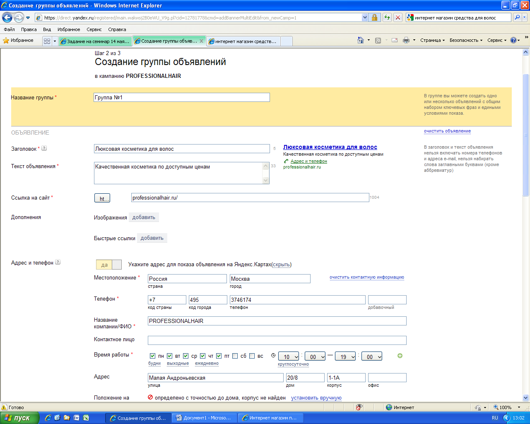Viewport: 530px width, 424px height.
Task: Click Internet Explorer quick launch icon
Action: (48, 418)
